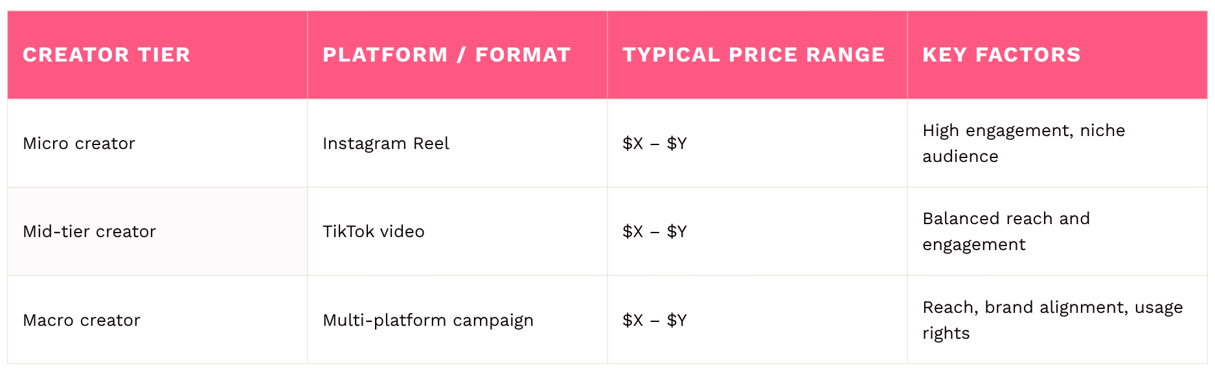Select the Mid-tier creator cell

(x=89, y=231)
